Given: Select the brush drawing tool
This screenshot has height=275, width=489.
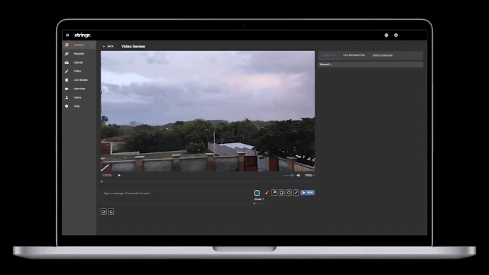Looking at the screenshot, I should tap(266, 193).
